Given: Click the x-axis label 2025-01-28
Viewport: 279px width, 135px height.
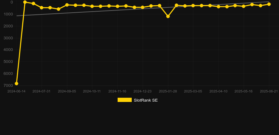Looking at the screenshot, I should point(168,91).
